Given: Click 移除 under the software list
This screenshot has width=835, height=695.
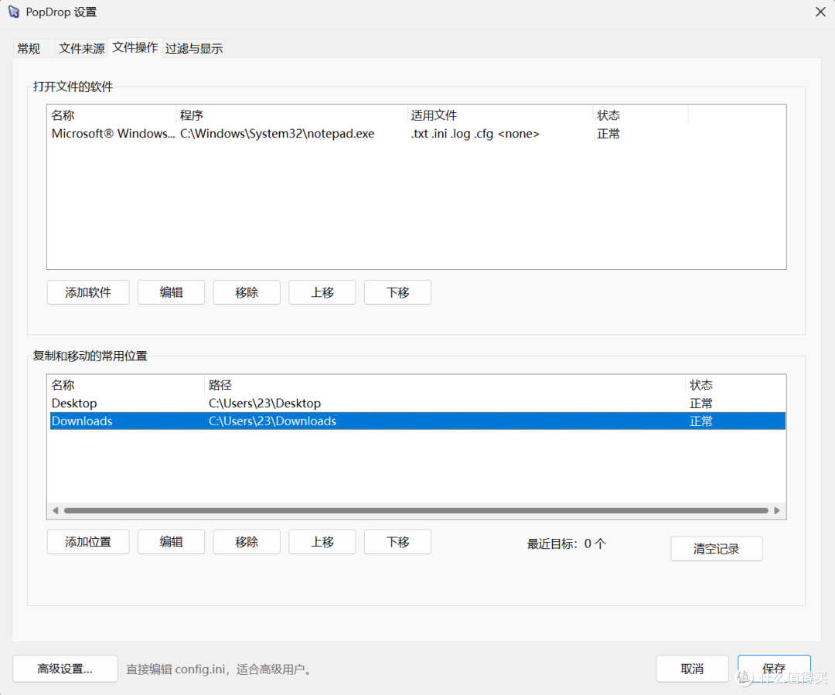Looking at the screenshot, I should pyautogui.click(x=247, y=292).
